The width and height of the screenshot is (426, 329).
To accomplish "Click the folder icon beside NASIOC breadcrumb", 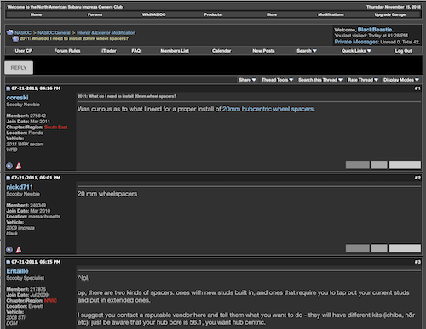I will coord(10,32).
